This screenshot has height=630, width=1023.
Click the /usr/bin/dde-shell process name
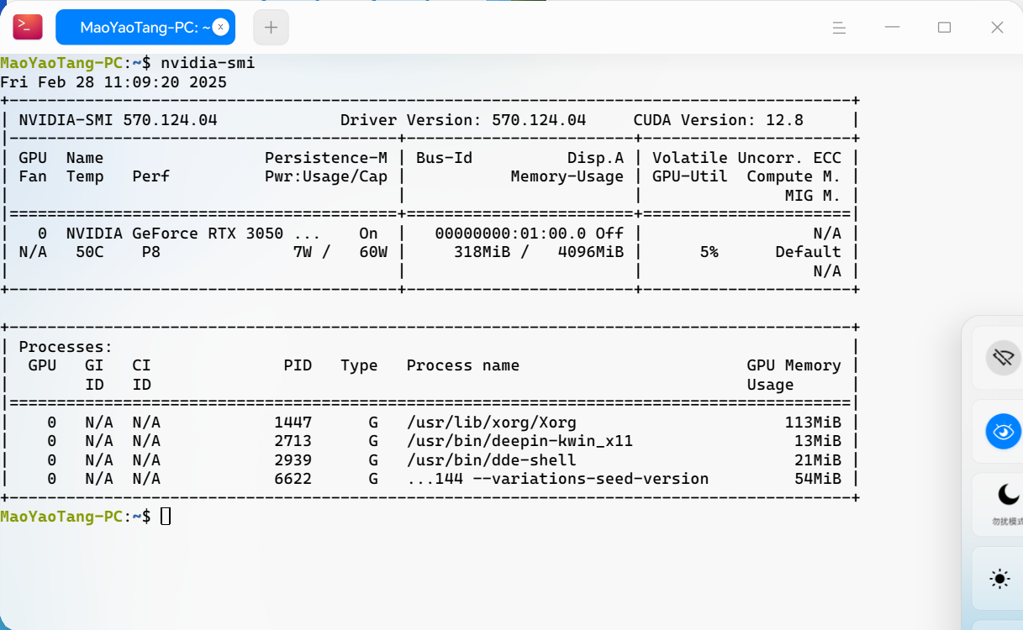click(492, 460)
